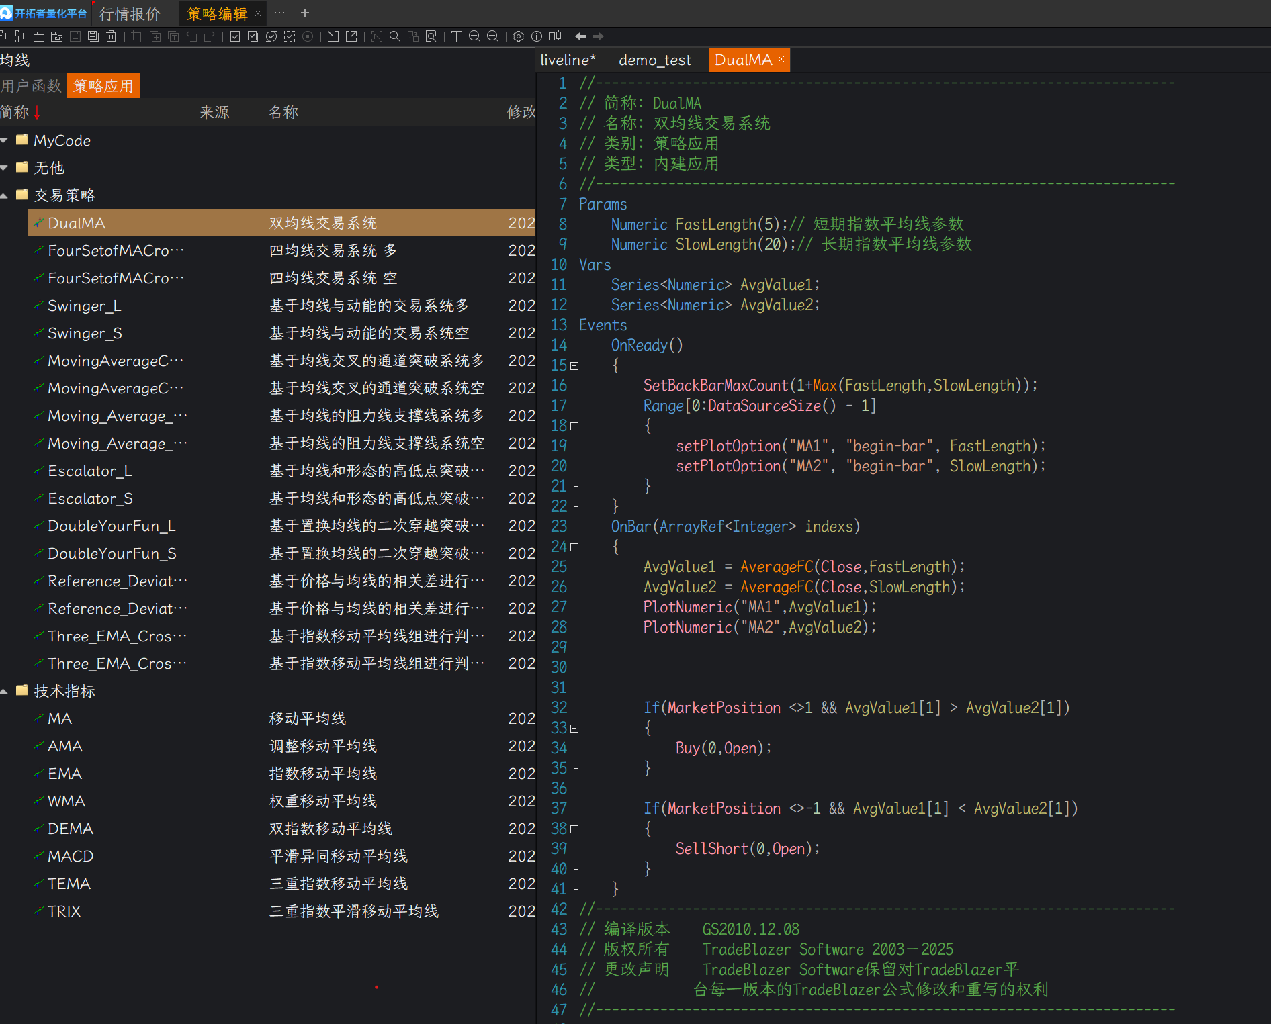The image size is (1271, 1024).
Task: Collapse code block at line 24
Action: (x=574, y=547)
